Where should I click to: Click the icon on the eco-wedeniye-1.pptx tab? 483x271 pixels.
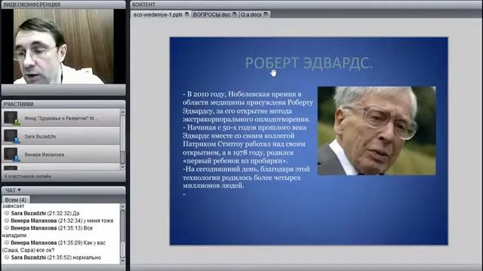(x=186, y=14)
